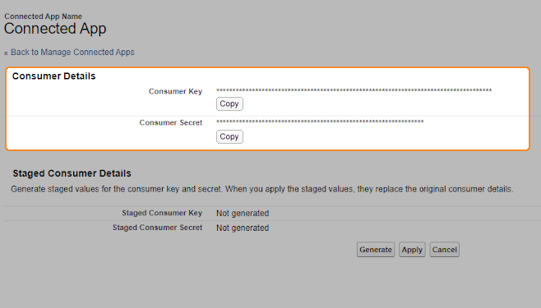The height and width of the screenshot is (308, 541).
Task: Click Not generated beside Staged Consumer Key
Action: pos(243,214)
